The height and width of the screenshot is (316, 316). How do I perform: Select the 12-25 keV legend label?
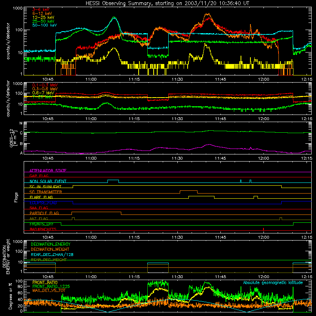(x=43, y=17)
